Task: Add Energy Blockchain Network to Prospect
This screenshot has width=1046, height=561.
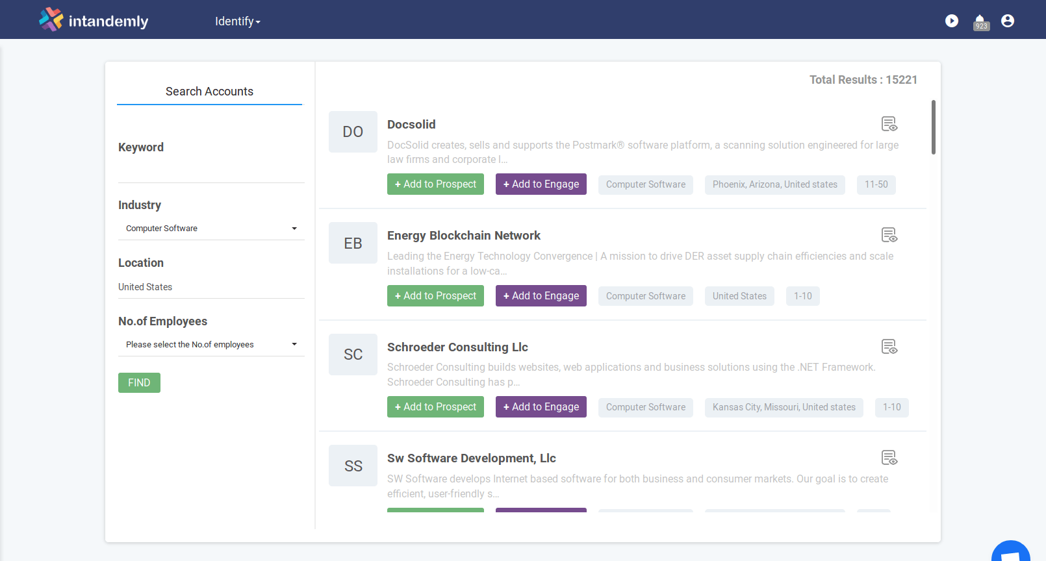Action: [435, 296]
